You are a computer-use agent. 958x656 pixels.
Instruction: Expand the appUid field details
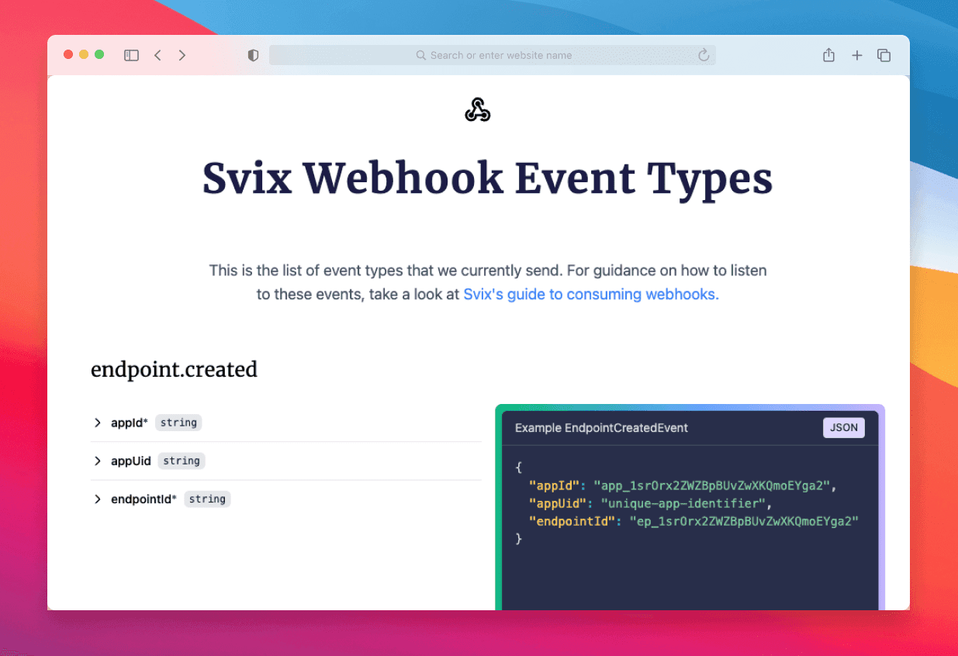tap(97, 461)
